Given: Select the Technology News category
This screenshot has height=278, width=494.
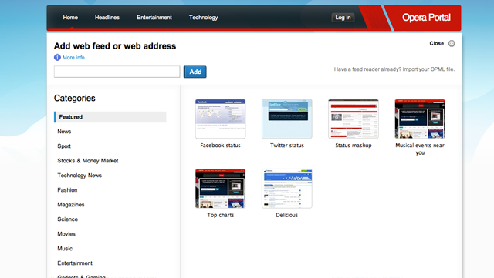Looking at the screenshot, I should tap(80, 176).
